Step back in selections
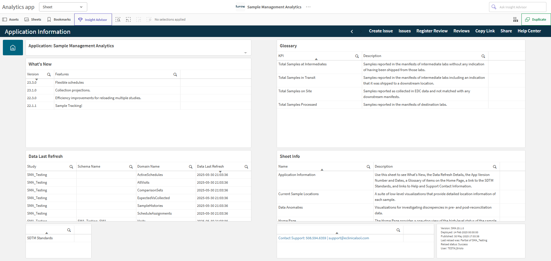This screenshot has width=551, height=261. [x=128, y=19]
